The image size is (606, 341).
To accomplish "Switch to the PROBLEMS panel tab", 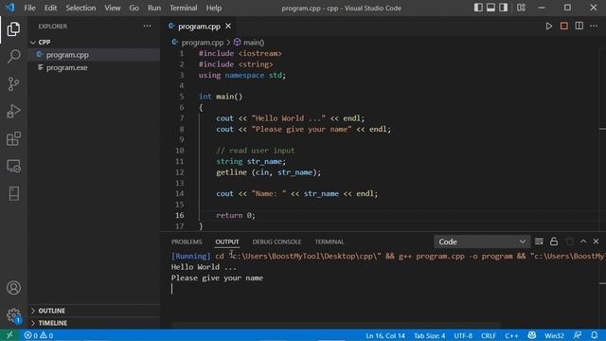I will [187, 242].
